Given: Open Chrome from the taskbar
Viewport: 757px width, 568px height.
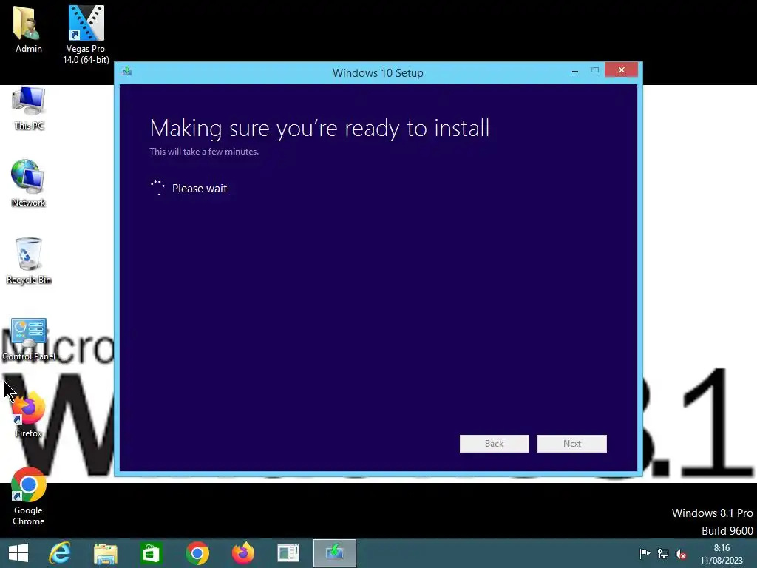Looking at the screenshot, I should (x=197, y=553).
